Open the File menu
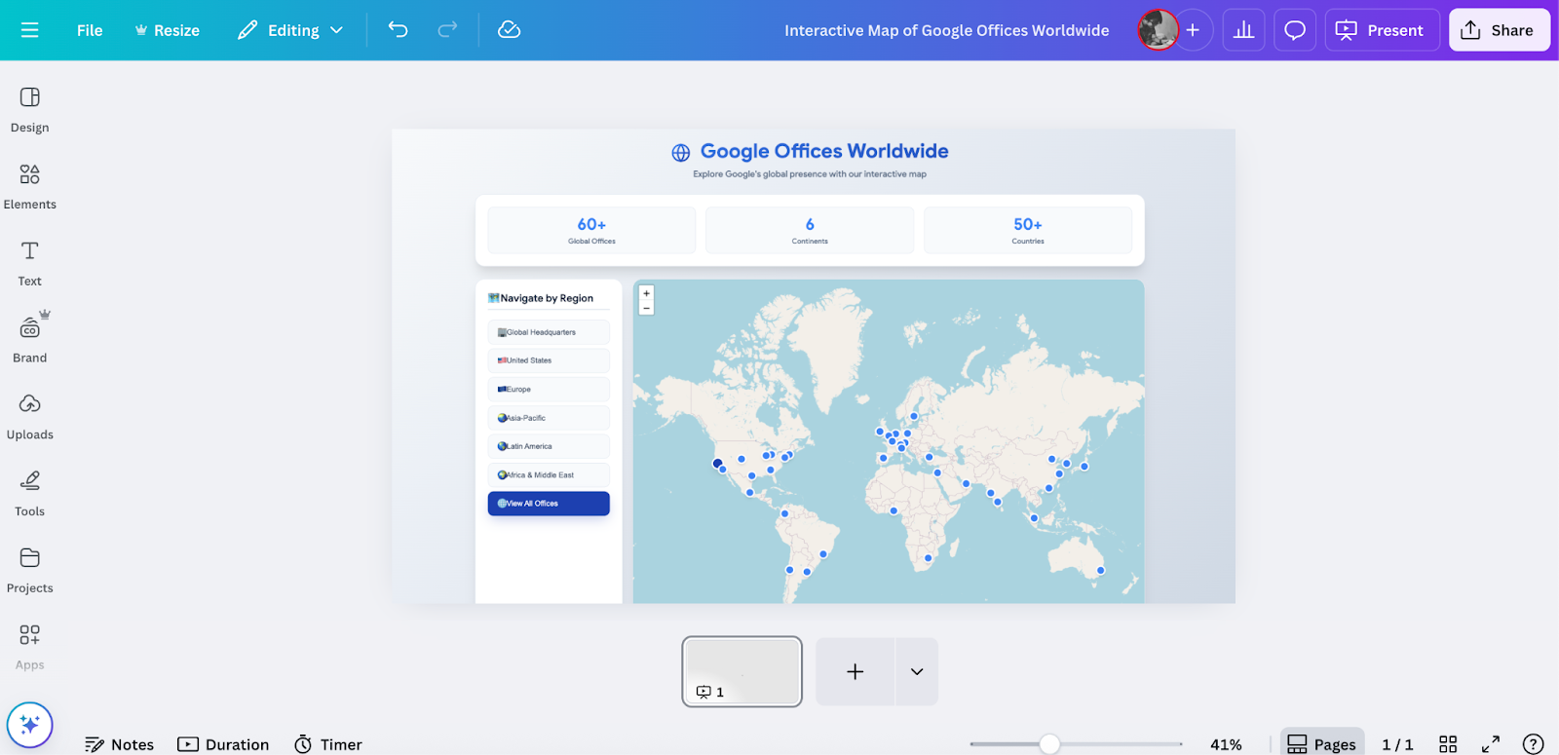This screenshot has height=755, width=1559. [90, 30]
